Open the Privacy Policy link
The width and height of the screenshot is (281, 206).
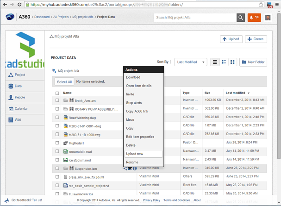(151, 200)
